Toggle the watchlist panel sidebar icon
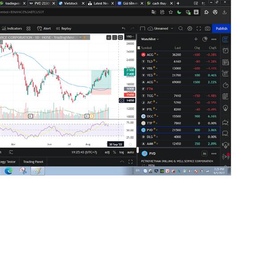 click(x=226, y=39)
